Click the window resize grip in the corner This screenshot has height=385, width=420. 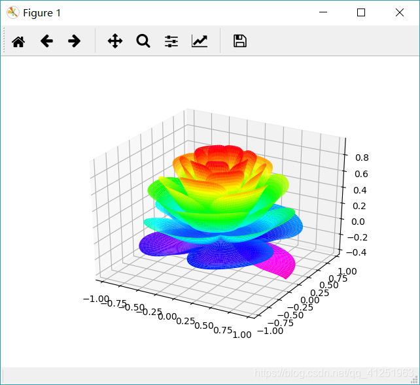415,380
